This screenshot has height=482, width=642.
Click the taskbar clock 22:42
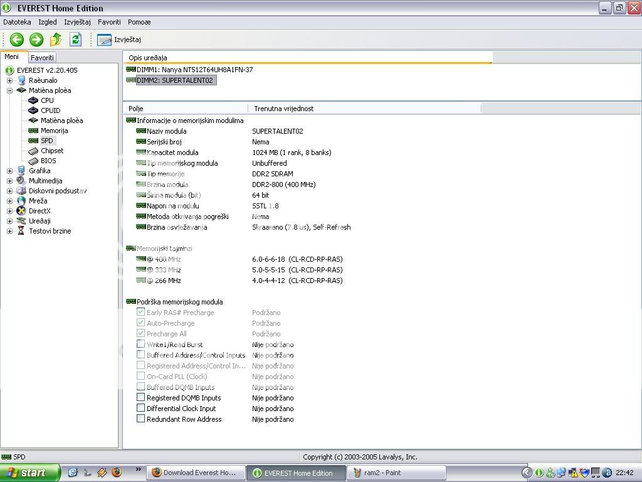coord(624,473)
